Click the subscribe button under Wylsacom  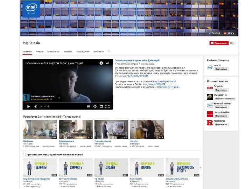[x=225, y=98]
